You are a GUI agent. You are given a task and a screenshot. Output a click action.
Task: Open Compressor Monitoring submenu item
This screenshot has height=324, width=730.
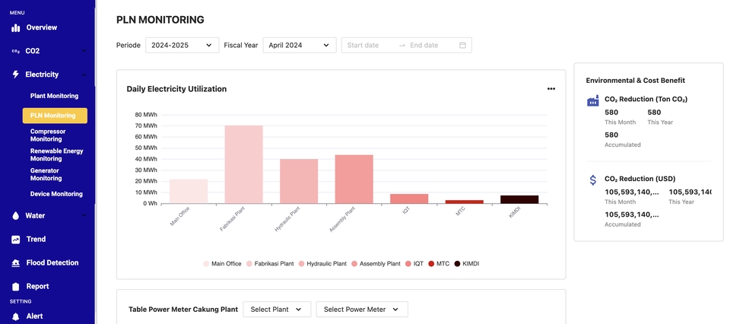click(x=49, y=135)
